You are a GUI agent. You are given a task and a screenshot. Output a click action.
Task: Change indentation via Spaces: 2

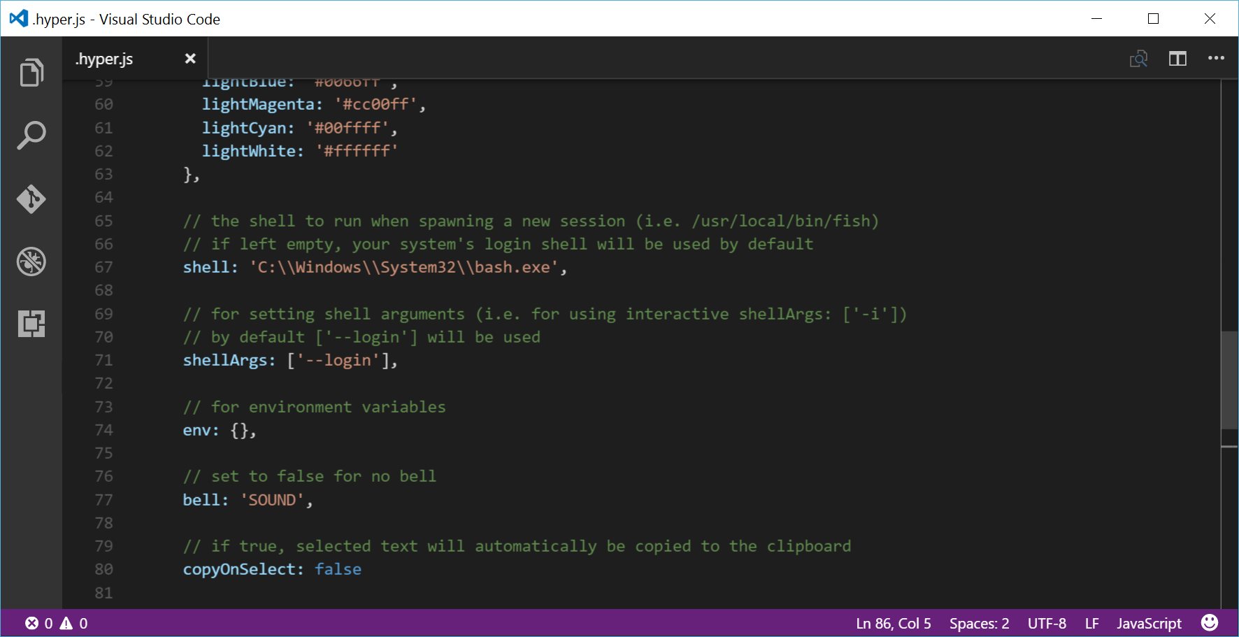coord(979,622)
